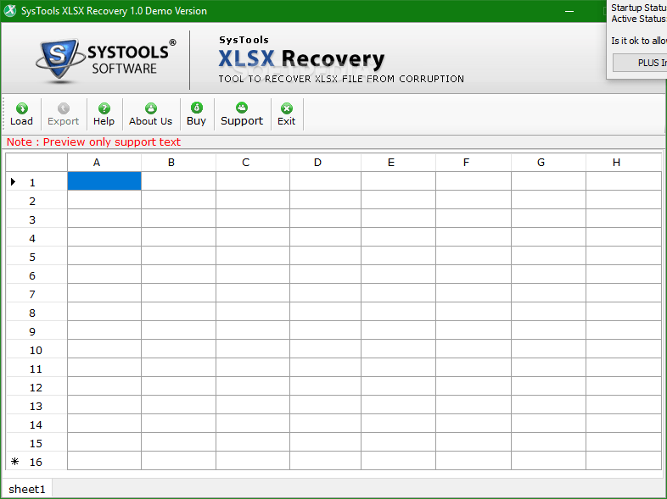Select row 7 header
Viewport: 667px width, 499px height.
point(36,293)
